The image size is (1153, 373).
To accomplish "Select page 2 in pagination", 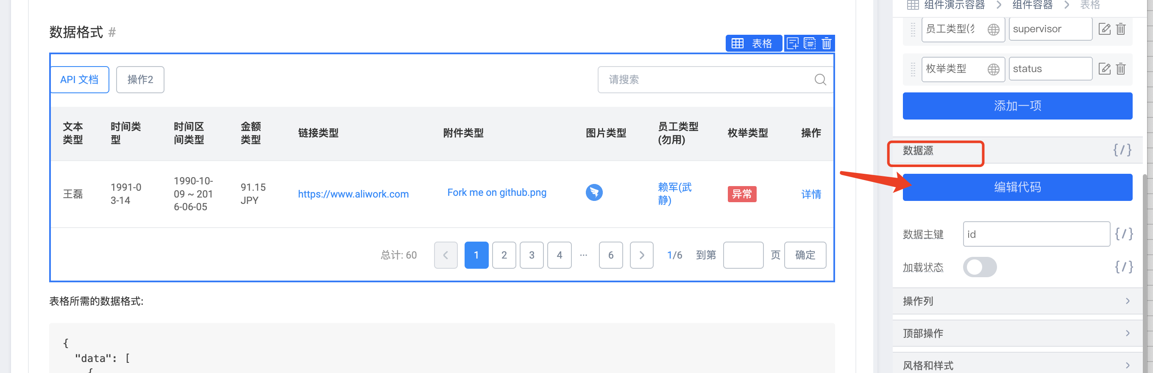I will point(504,255).
